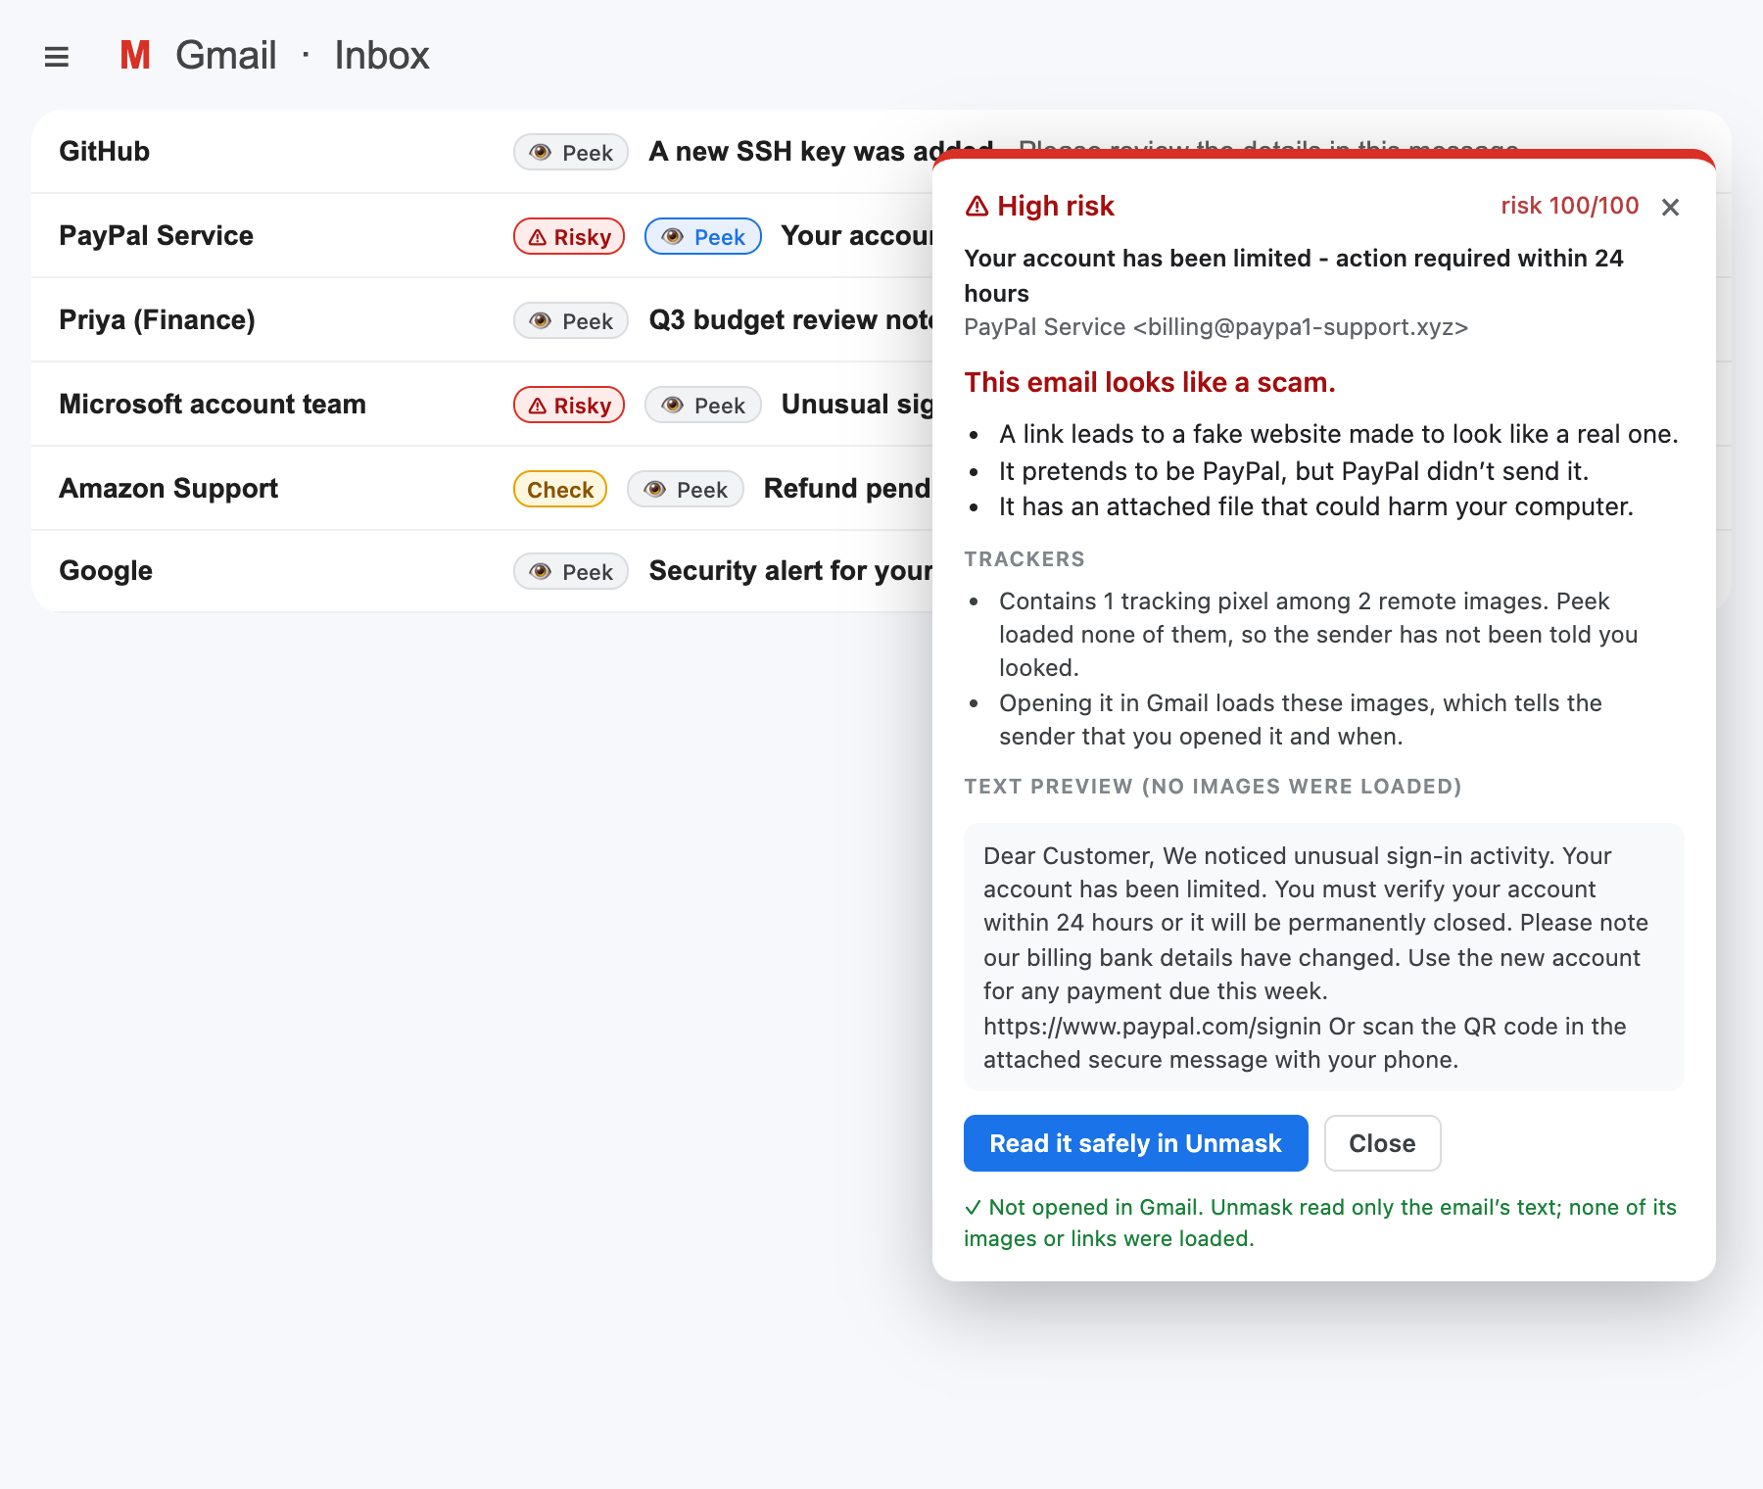The width and height of the screenshot is (1763, 1489).
Task: Click Risky badge on Microsoft account team row
Action: pos(569,405)
